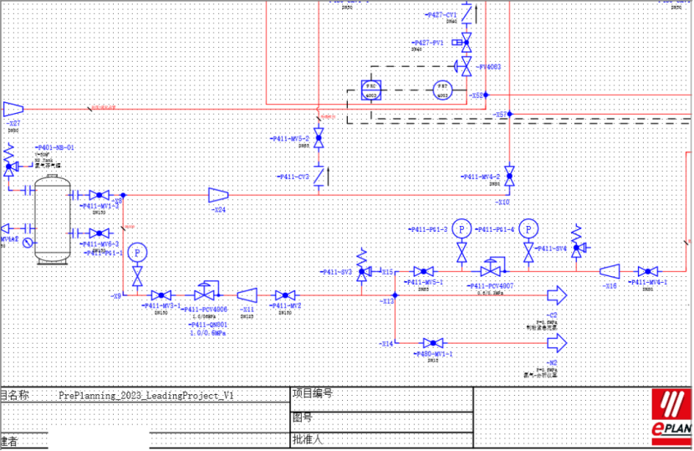Click the EPLAN logo in title block
Screen dimensions: 694x451
(671, 417)
